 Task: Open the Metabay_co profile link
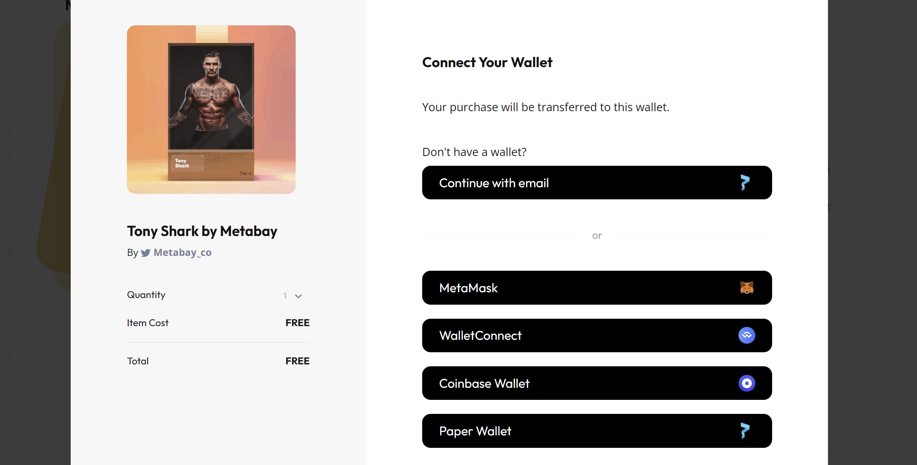(182, 252)
